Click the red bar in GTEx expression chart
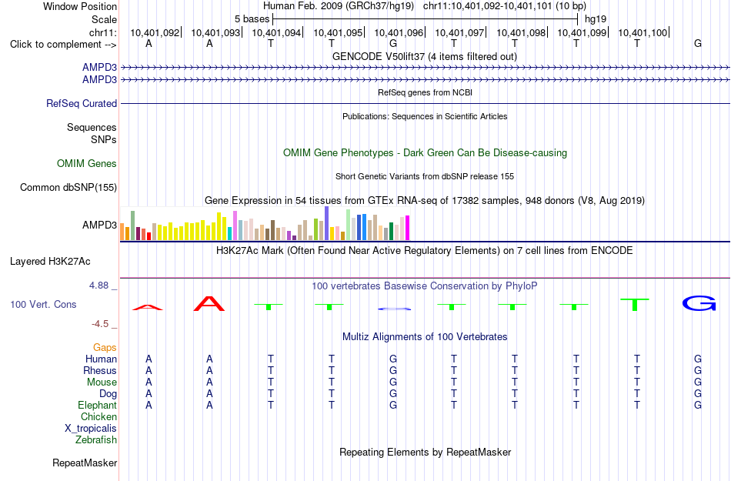This screenshot has width=731, height=481. click(x=149, y=236)
